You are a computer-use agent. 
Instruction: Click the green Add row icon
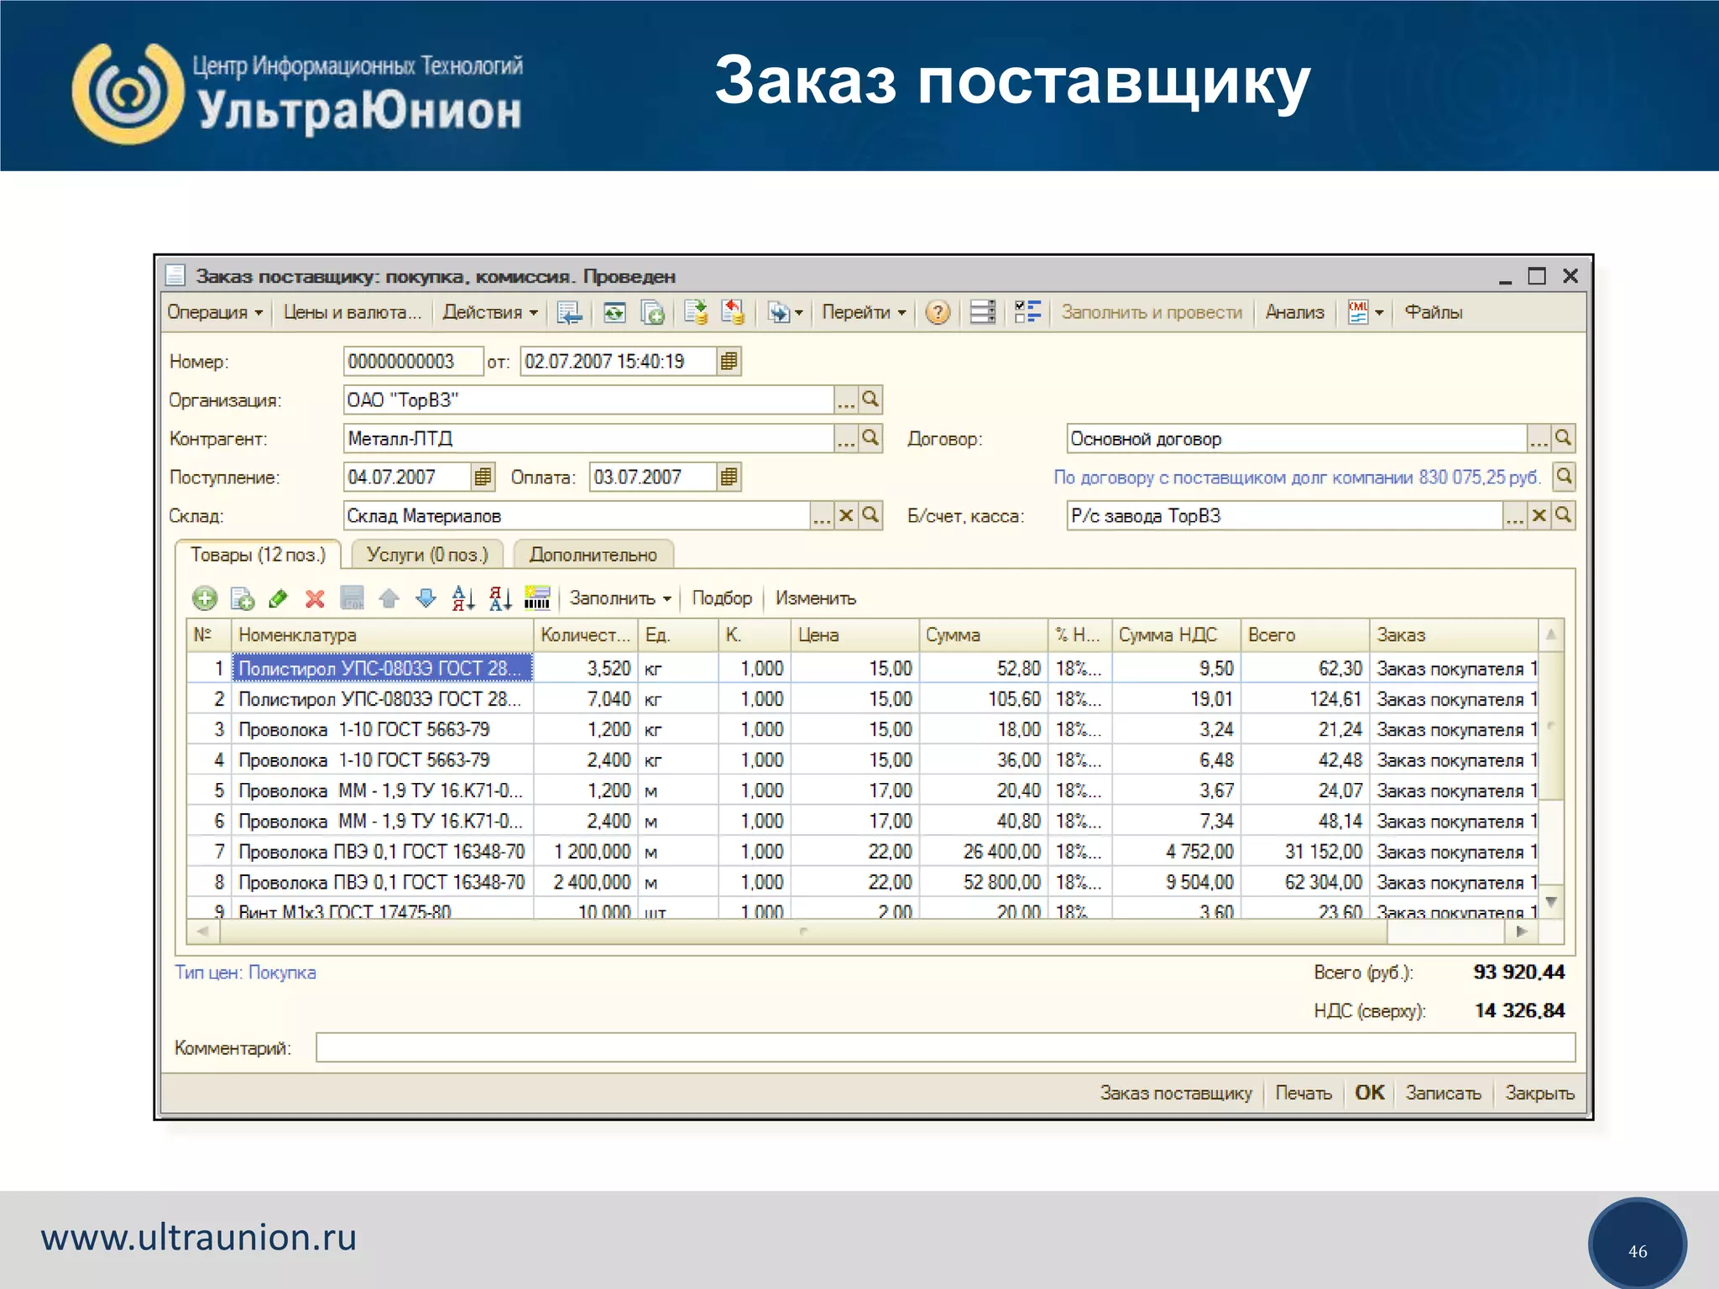[x=205, y=598]
